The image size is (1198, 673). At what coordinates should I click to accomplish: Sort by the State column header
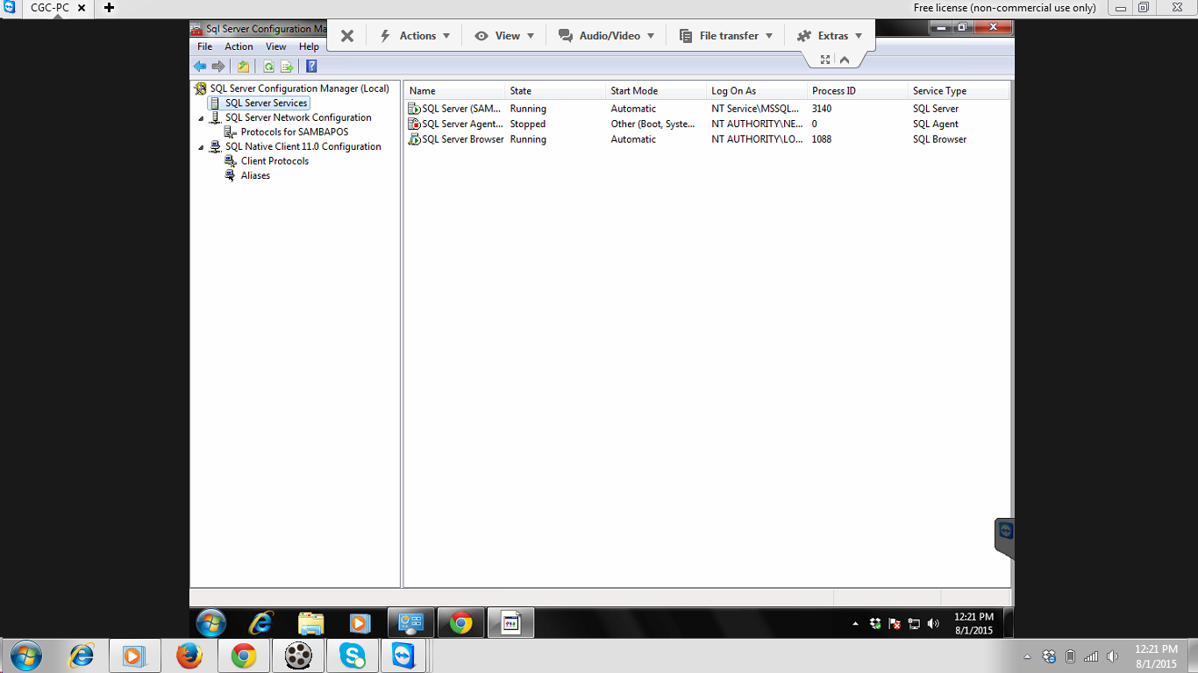[556, 91]
